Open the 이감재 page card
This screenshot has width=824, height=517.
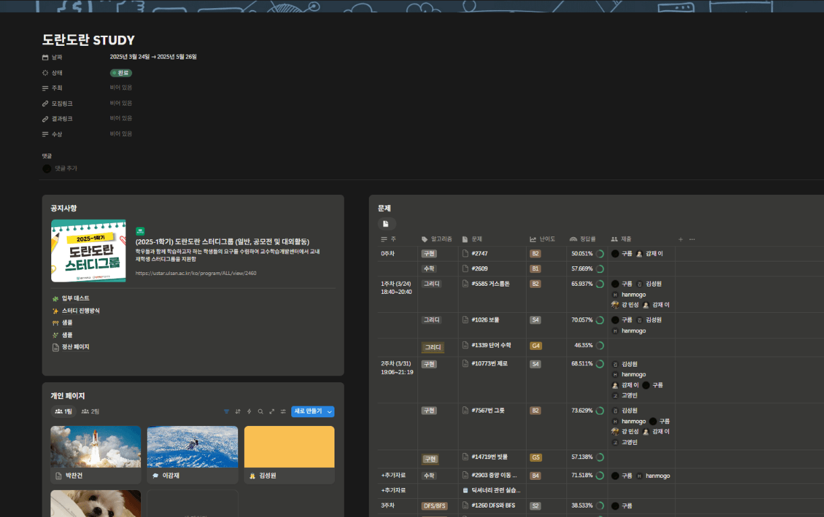point(192,454)
